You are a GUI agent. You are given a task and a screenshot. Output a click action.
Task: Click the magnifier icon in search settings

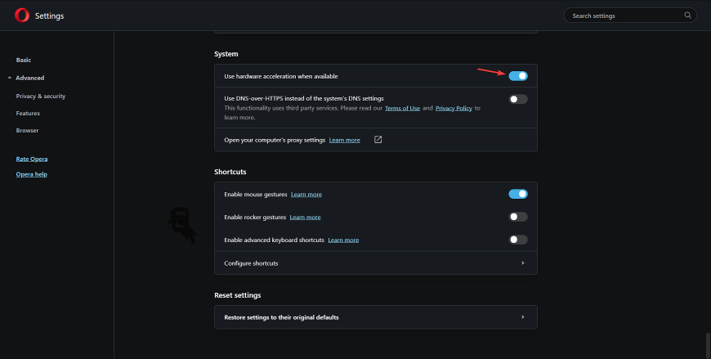[x=687, y=16]
